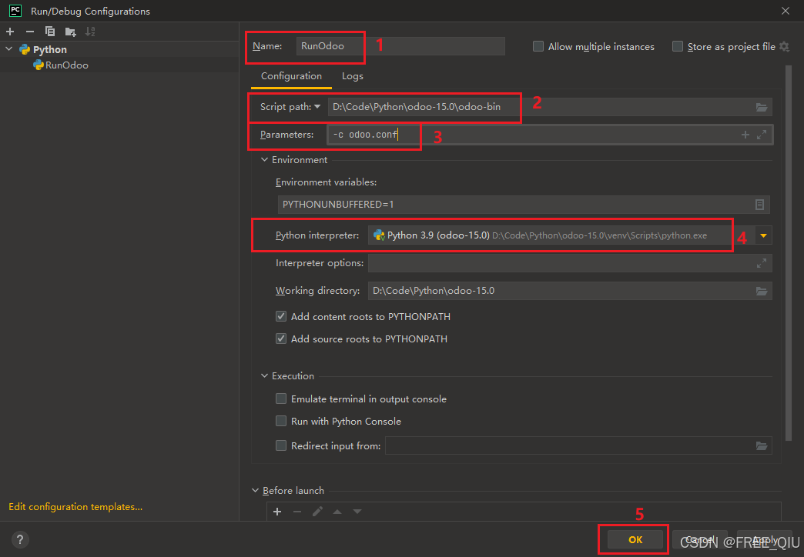
Task: Close the Run/Debug Configurations dialog
Action: [785, 11]
